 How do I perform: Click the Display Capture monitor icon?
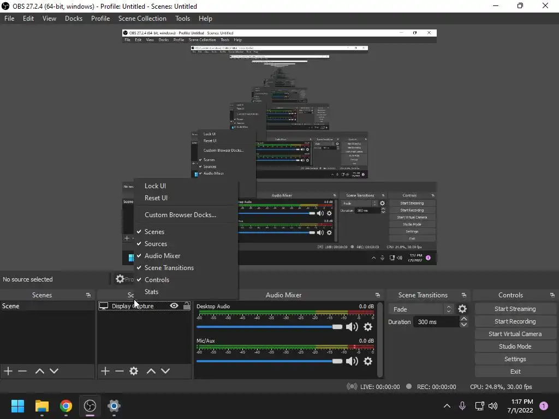[104, 306]
